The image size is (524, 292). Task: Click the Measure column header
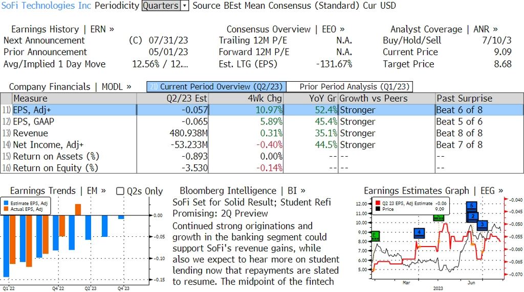[x=74, y=99]
